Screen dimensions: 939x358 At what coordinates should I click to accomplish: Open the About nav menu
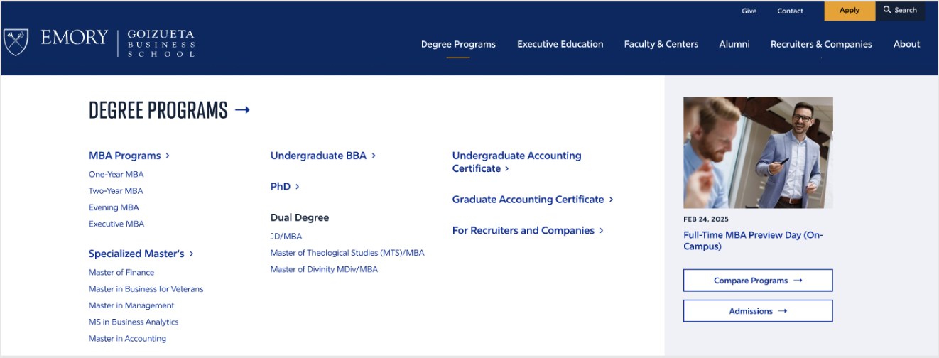[907, 44]
